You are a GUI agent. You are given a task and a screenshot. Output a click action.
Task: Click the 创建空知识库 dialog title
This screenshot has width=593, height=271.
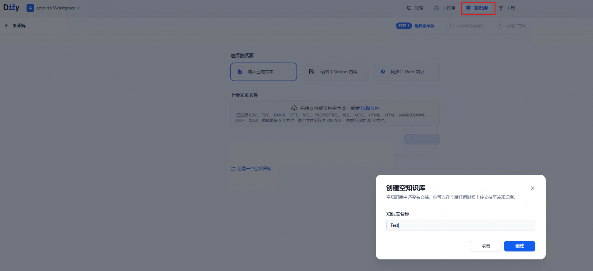click(406, 188)
